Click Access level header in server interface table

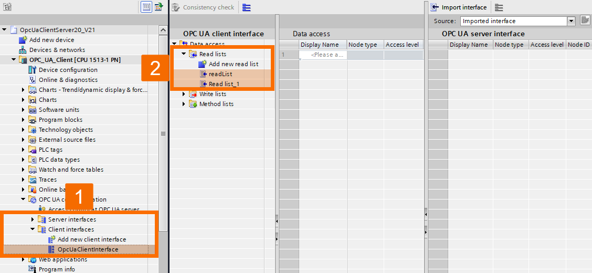click(x=547, y=45)
